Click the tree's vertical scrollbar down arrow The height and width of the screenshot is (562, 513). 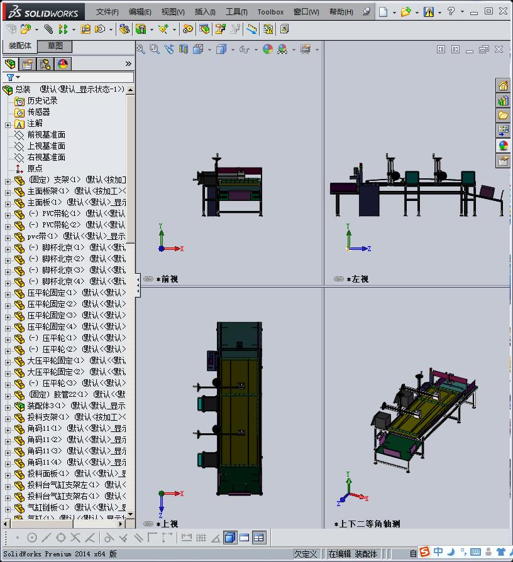pyautogui.click(x=131, y=514)
